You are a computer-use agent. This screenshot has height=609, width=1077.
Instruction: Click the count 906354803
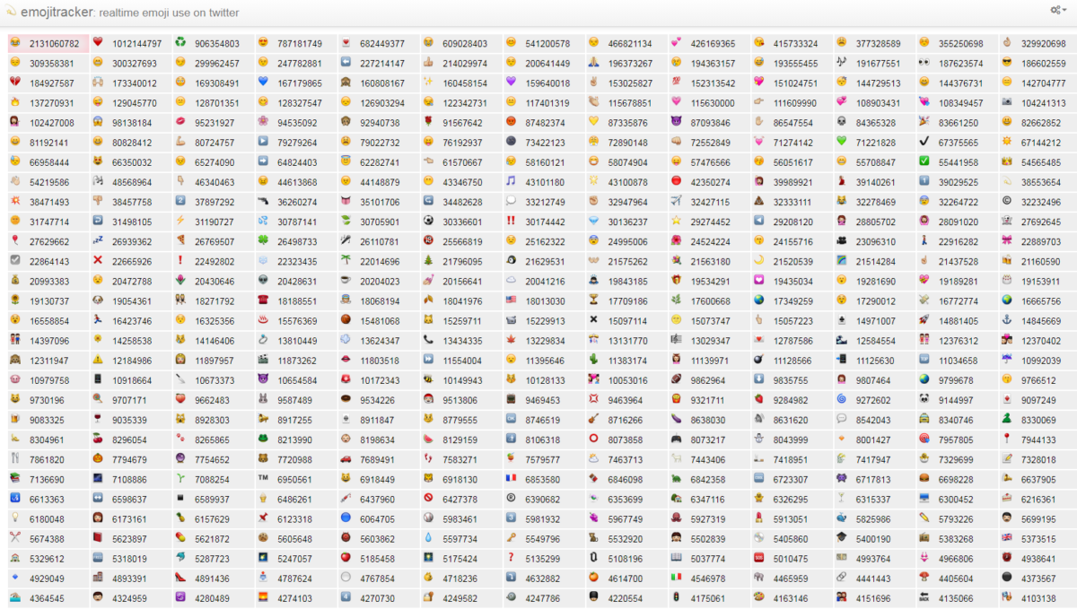(x=217, y=44)
